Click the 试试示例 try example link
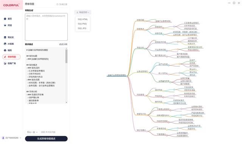The height and width of the screenshot is (144, 242). [63, 44]
